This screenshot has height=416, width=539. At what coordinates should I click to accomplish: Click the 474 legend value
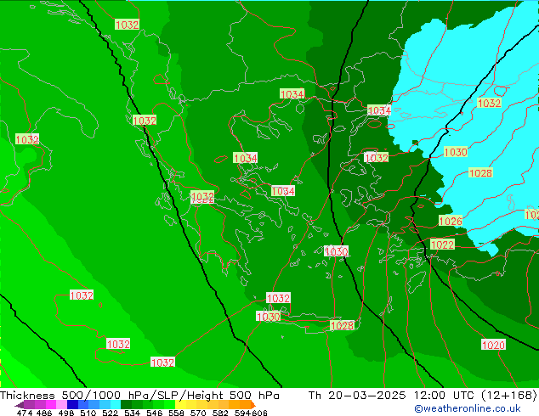click(25, 413)
